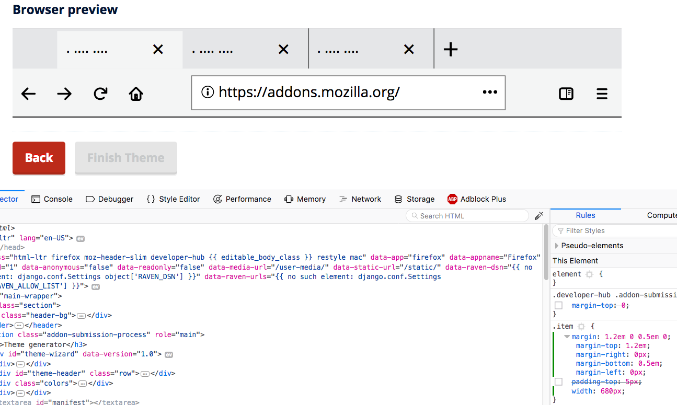
Task: Expand the colors div ellipsis
Action: tap(82, 384)
